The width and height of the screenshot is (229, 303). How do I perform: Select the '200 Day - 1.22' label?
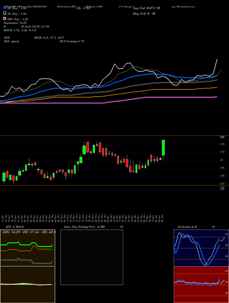pos(18,19)
